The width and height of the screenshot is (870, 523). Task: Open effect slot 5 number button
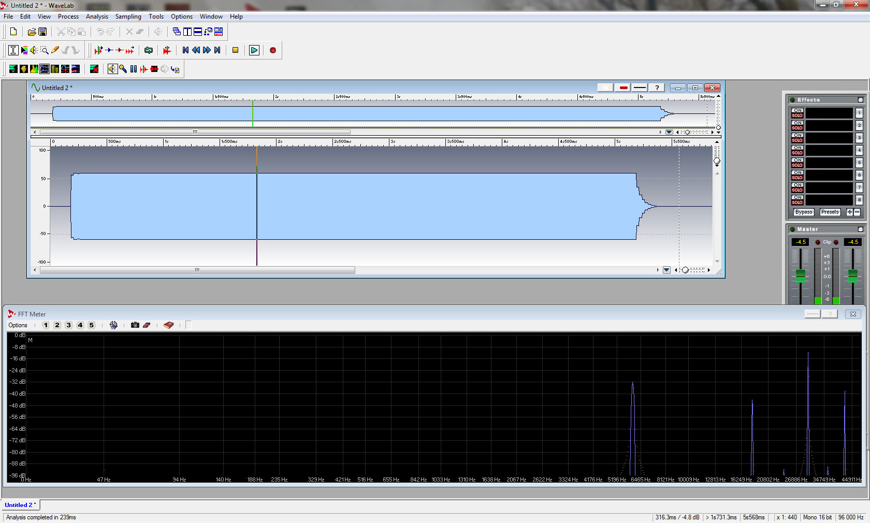pos(859,163)
